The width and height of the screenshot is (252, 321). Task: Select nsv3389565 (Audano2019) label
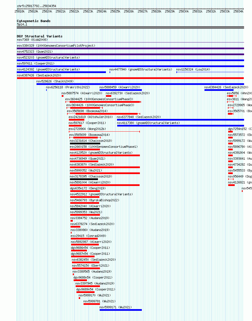click(92, 271)
